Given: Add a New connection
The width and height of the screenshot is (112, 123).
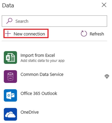Looking at the screenshot, I should click(x=26, y=34).
